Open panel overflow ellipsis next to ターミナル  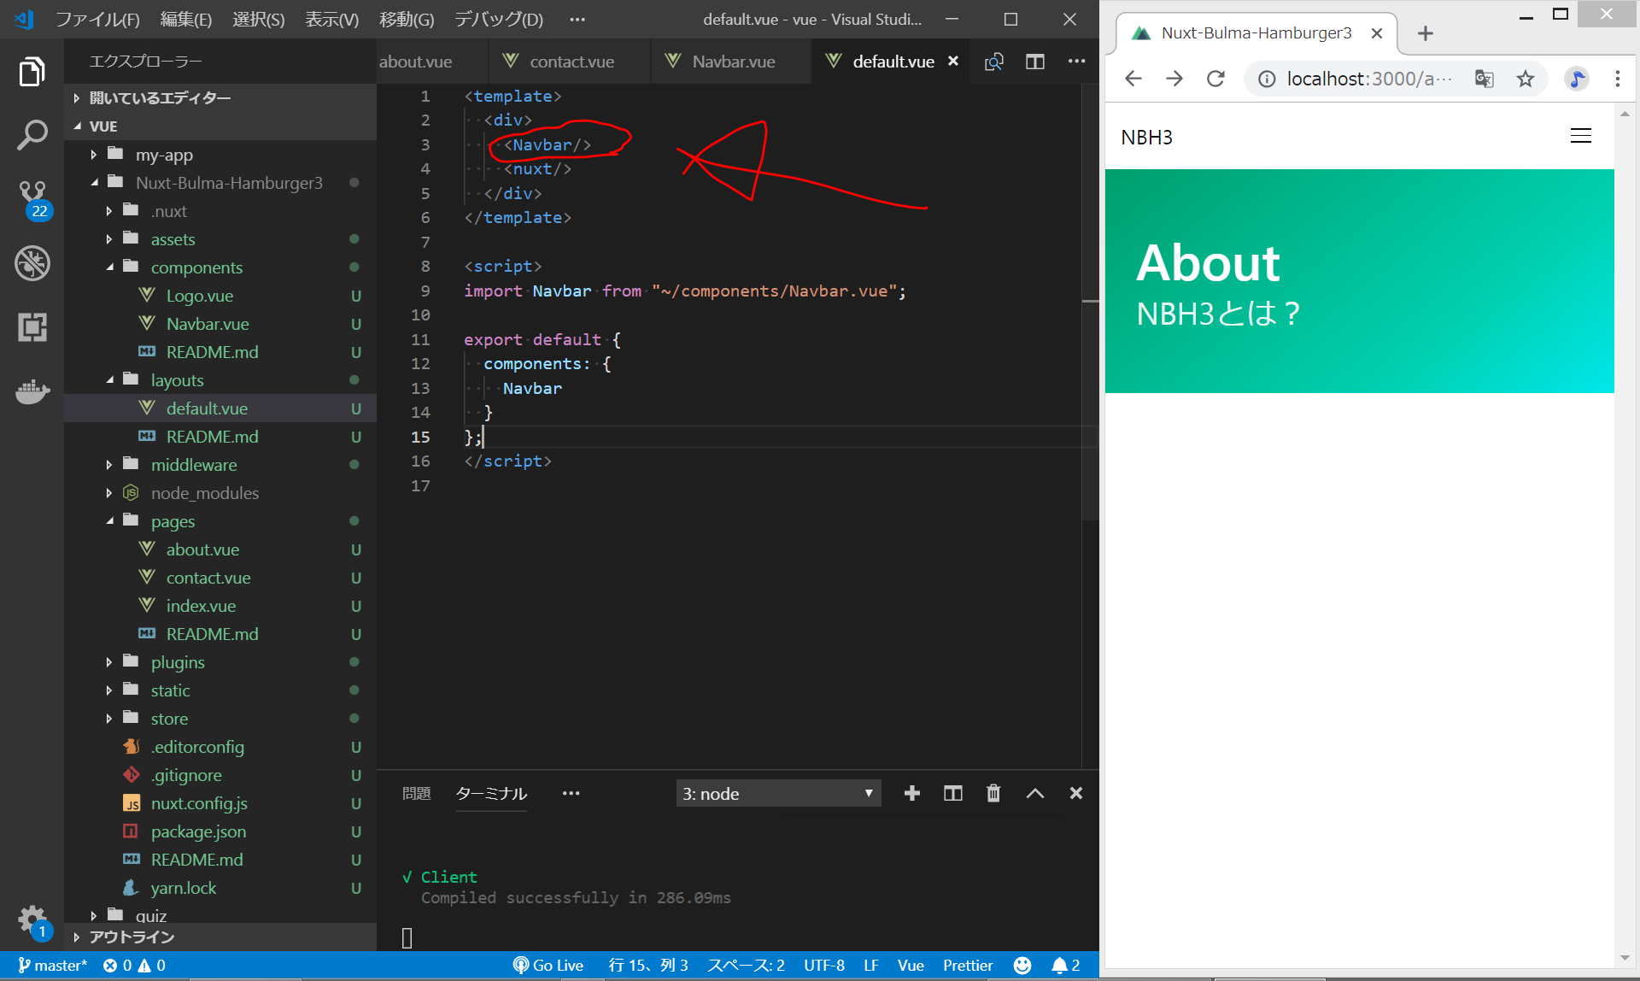[x=571, y=794]
